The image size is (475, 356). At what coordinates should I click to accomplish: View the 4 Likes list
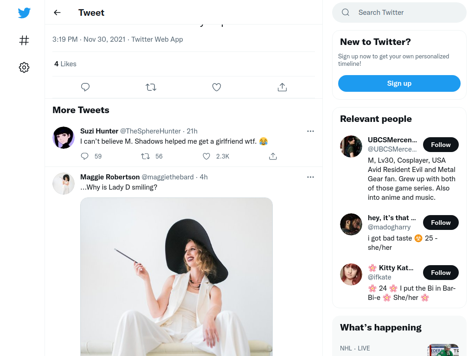point(65,64)
